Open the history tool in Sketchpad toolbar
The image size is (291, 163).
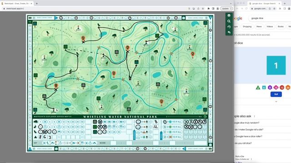point(229,27)
